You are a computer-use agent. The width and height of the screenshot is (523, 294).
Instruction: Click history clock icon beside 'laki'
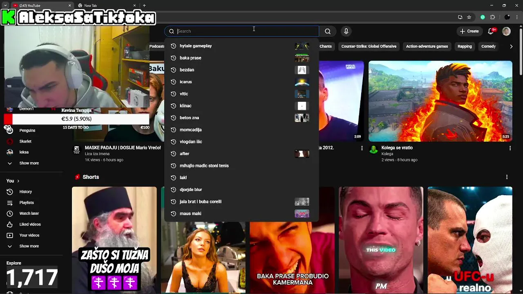tap(173, 178)
